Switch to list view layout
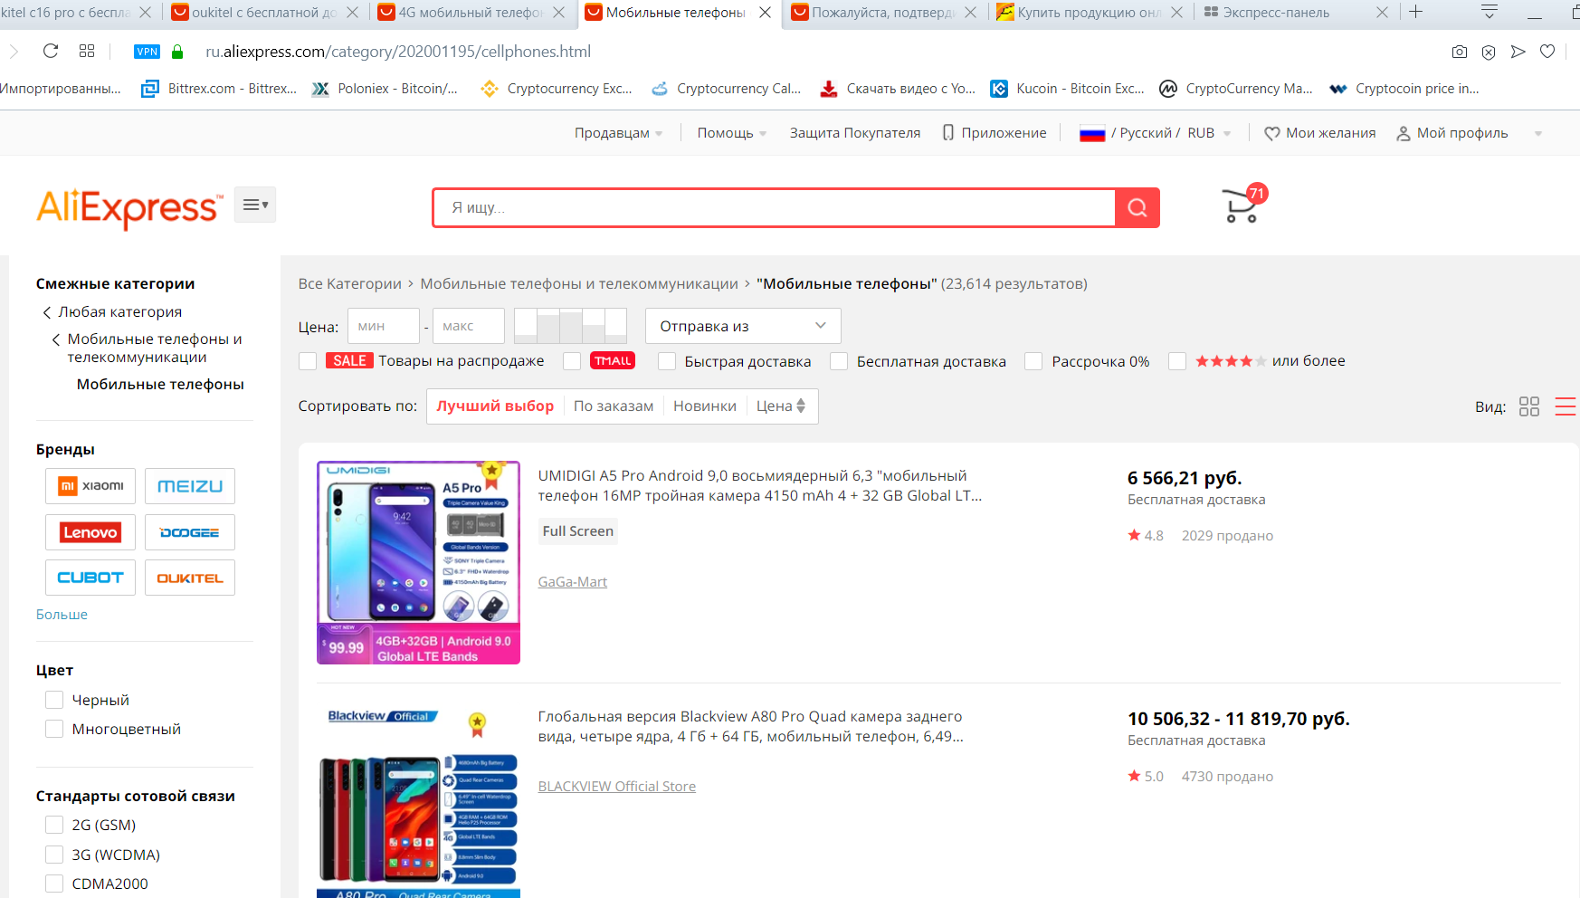 1566,406
